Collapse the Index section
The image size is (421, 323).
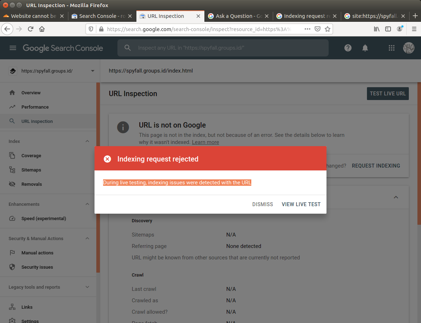pyautogui.click(x=87, y=141)
